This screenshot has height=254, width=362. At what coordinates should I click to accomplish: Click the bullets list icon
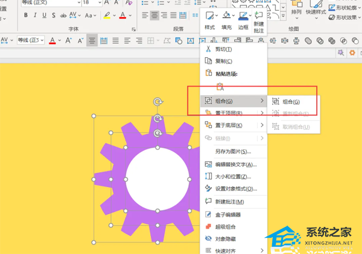coord(145,2)
